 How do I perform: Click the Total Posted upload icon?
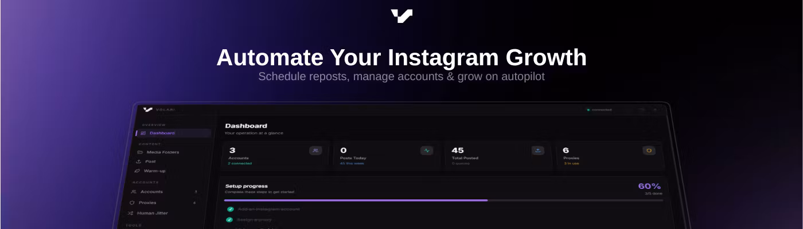pos(537,151)
